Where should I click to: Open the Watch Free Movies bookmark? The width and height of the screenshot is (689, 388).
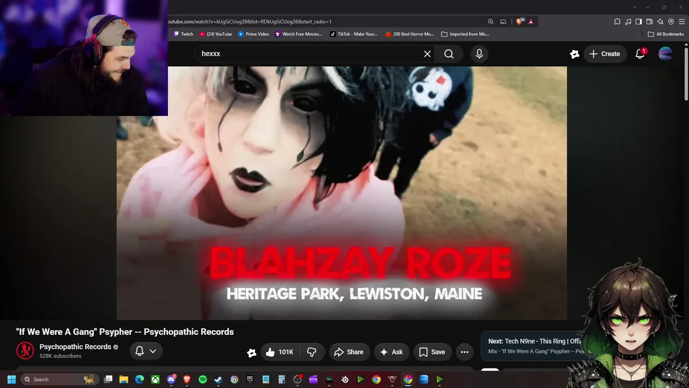(298, 34)
